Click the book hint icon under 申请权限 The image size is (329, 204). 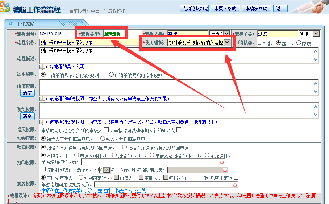(x=43, y=99)
